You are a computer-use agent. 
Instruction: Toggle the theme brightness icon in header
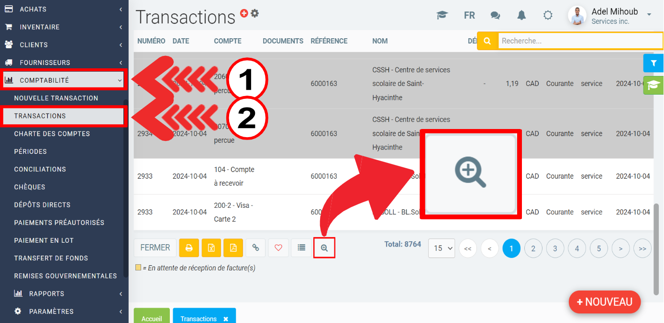point(548,15)
